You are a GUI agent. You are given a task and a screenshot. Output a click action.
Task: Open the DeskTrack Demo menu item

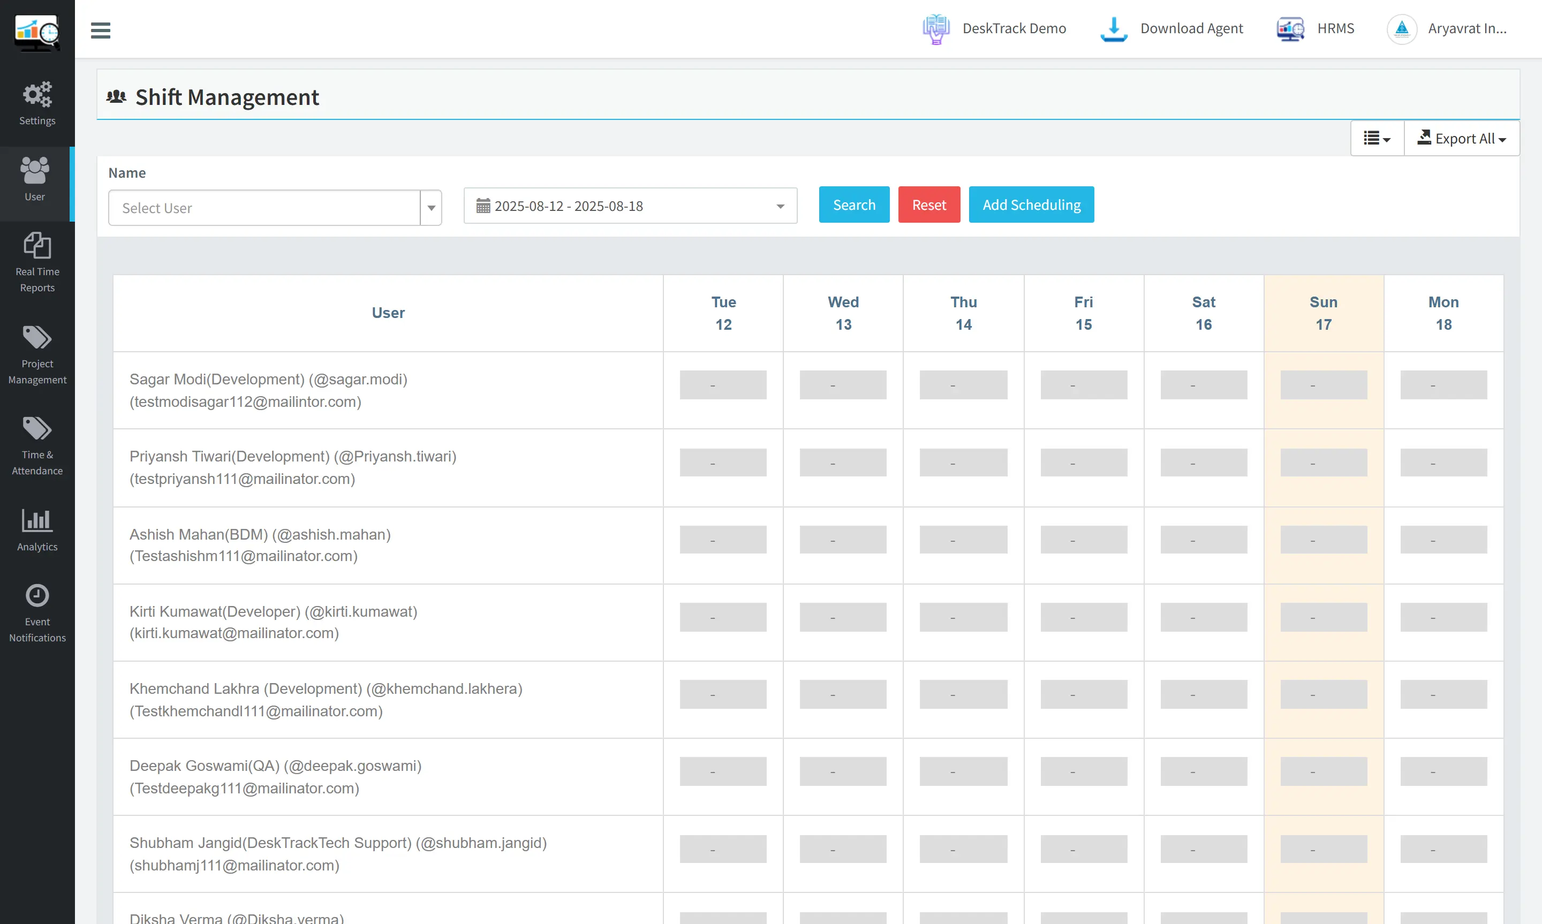[994, 29]
